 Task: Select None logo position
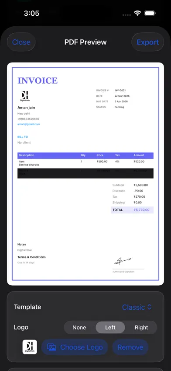point(79,327)
